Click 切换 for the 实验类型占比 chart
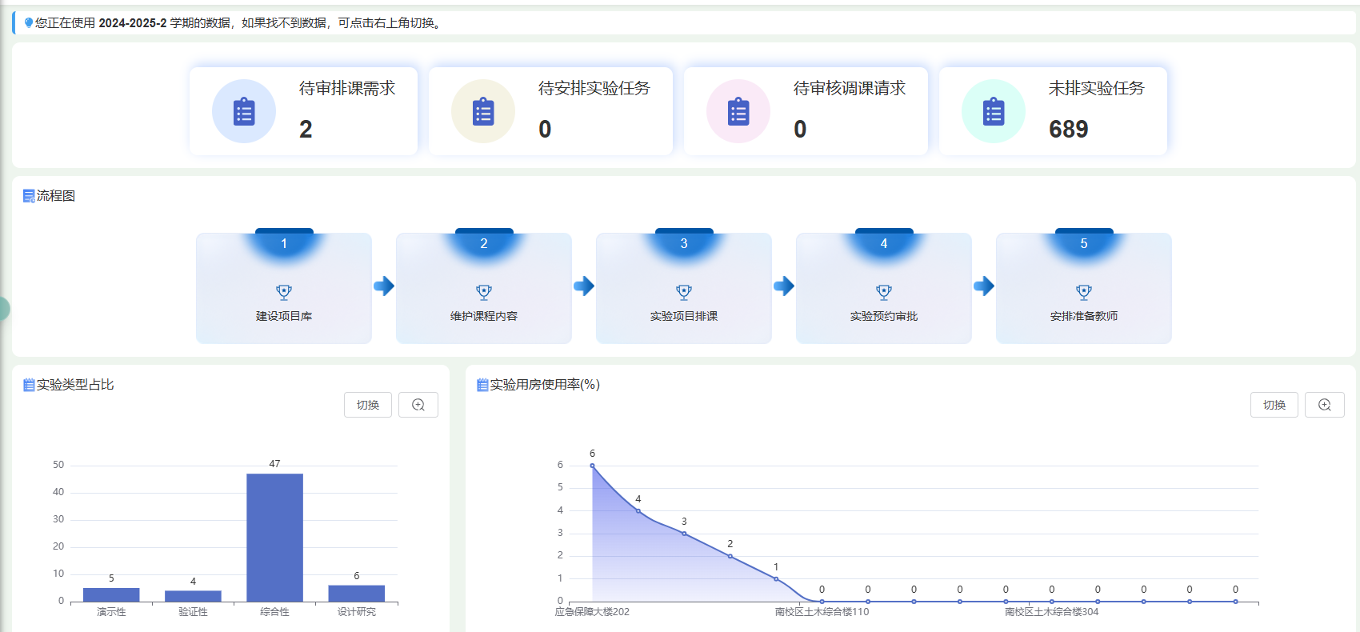 coord(368,405)
